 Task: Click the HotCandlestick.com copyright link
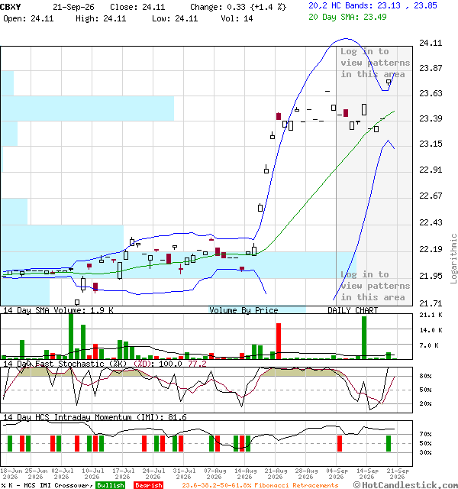405,485
